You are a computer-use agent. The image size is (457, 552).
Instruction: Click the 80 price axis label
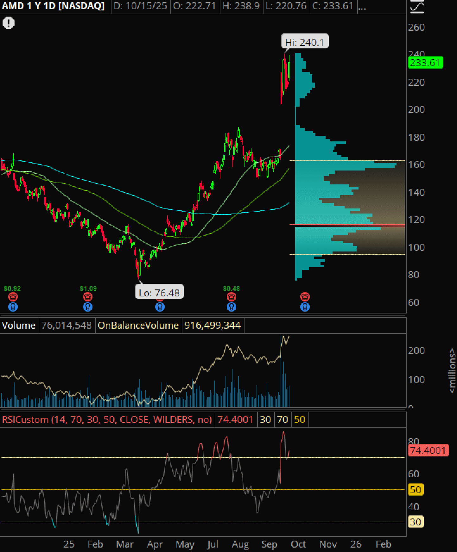pos(414,275)
